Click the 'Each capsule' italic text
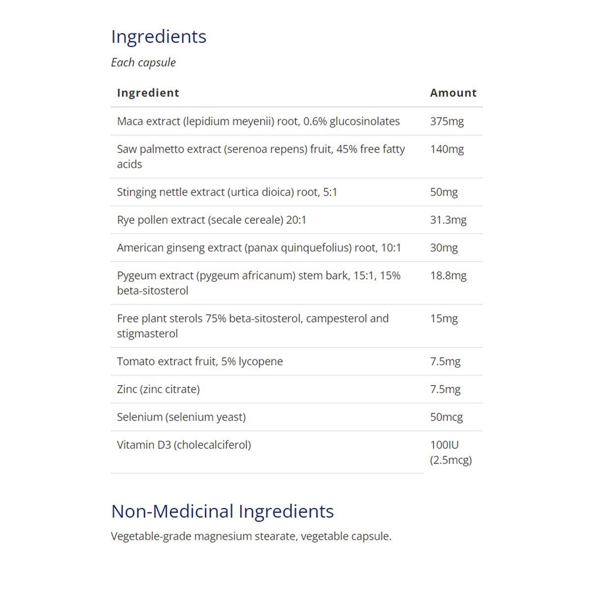 [143, 62]
